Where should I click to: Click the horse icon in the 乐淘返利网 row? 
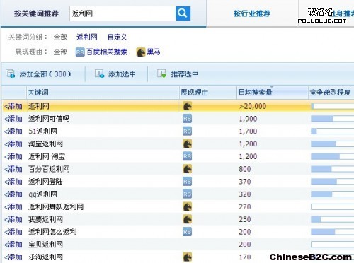[x=188, y=257]
